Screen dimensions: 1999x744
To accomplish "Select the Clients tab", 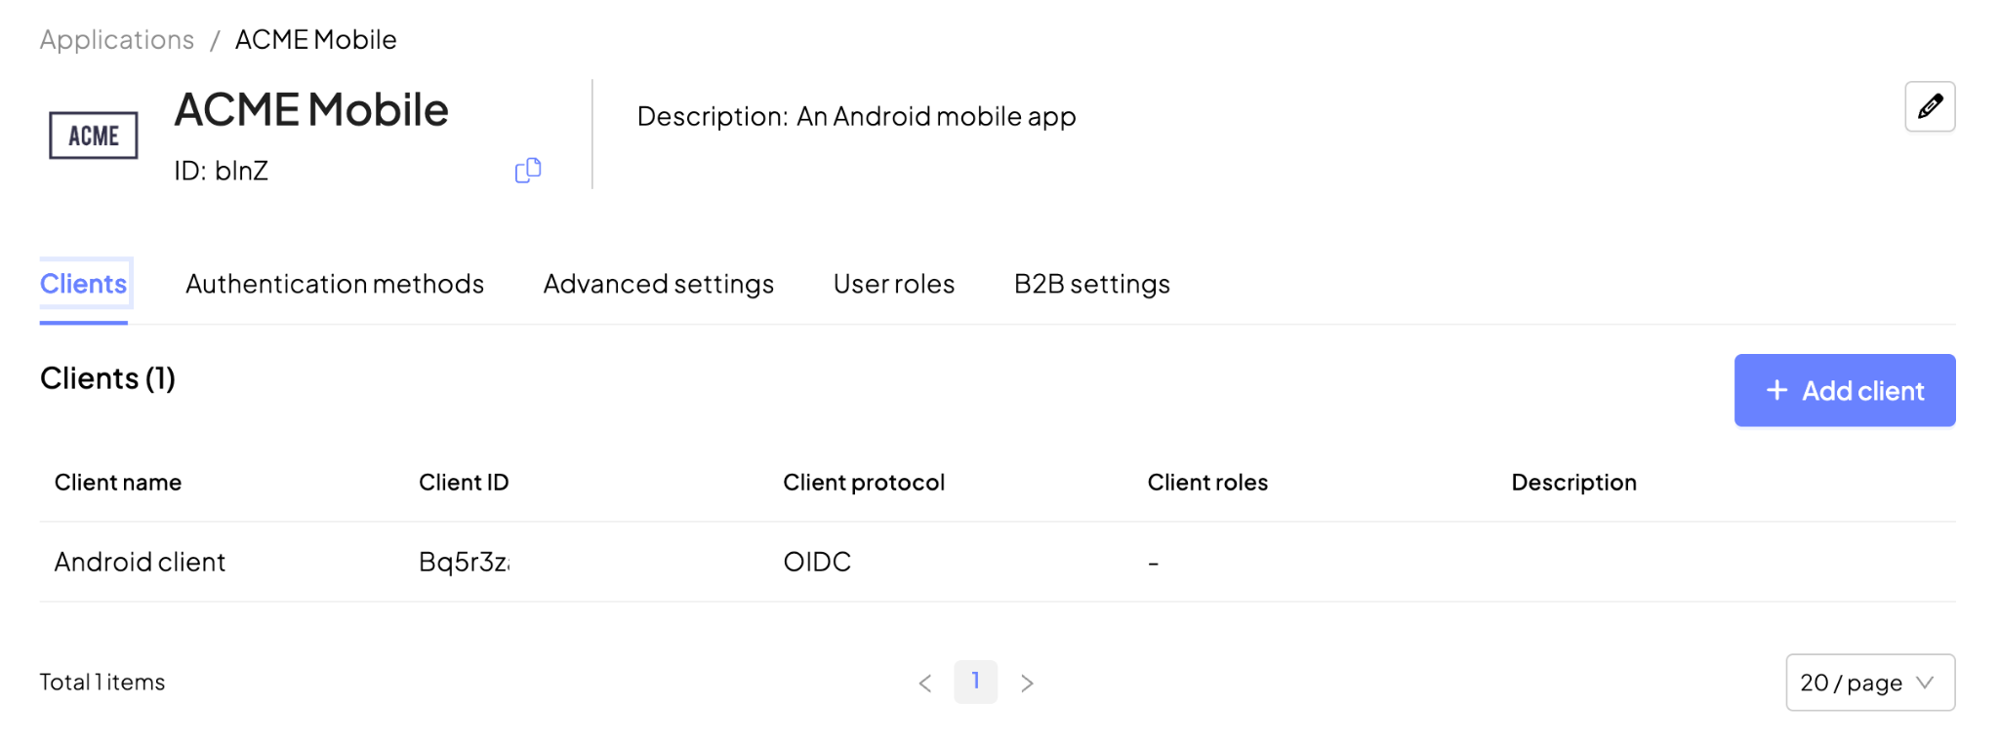I will [84, 284].
